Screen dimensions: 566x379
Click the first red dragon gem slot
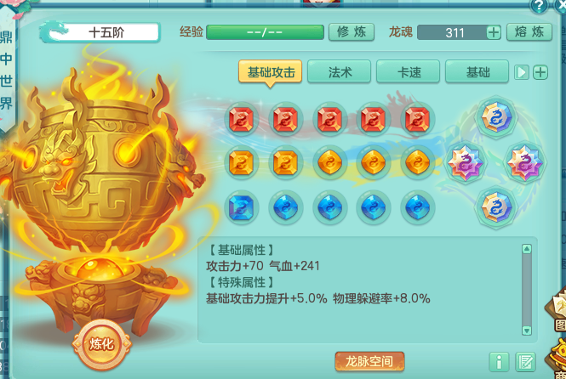pos(242,119)
